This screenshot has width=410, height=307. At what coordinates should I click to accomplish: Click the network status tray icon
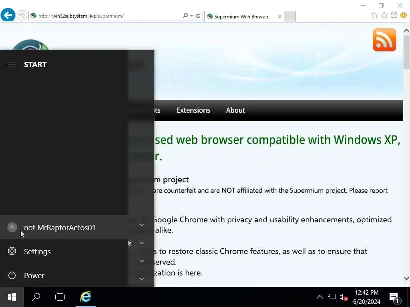[x=332, y=297]
